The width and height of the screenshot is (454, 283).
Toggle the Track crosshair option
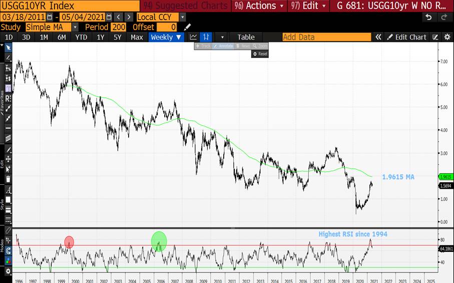[203, 46]
